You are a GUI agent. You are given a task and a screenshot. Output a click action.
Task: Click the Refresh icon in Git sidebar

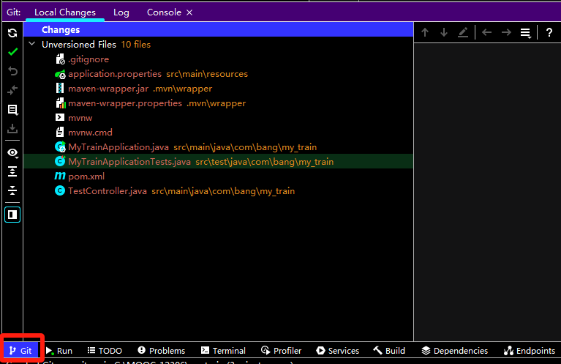point(12,33)
